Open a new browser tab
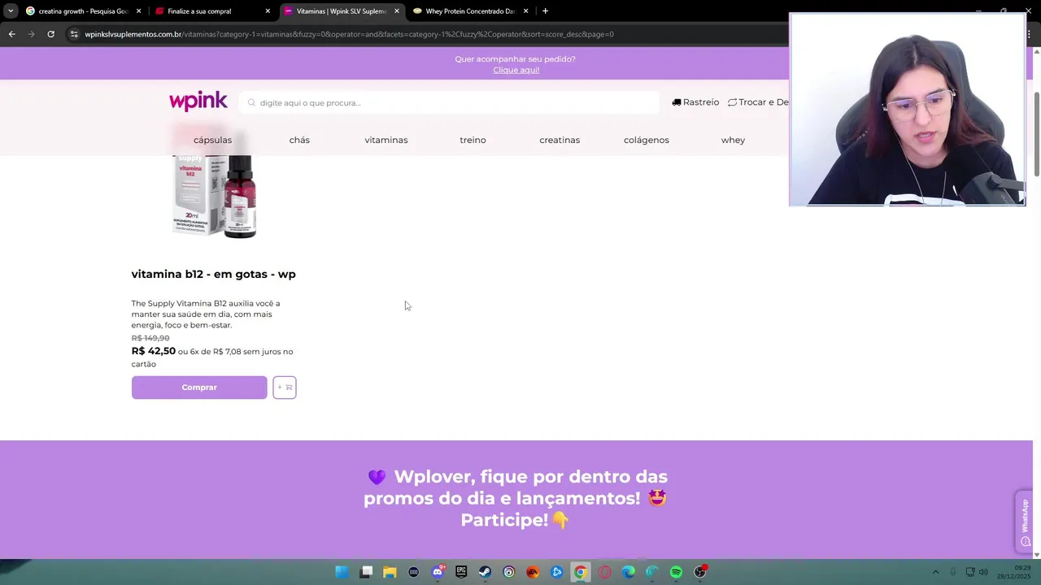The width and height of the screenshot is (1041, 585). (x=545, y=11)
